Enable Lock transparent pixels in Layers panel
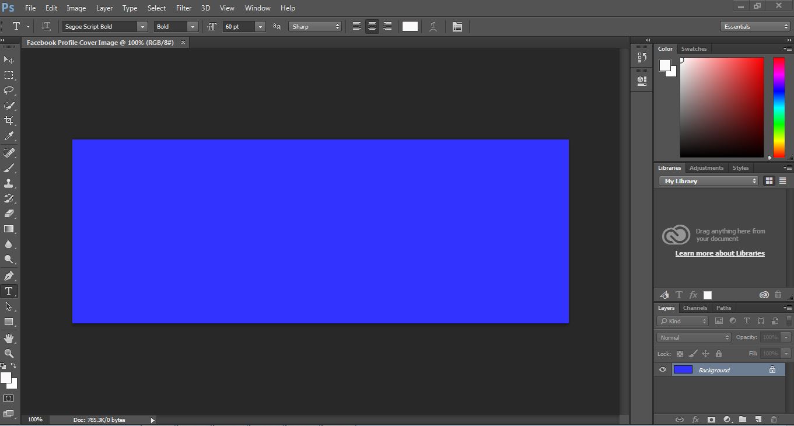The height and width of the screenshot is (426, 794). (x=678, y=354)
